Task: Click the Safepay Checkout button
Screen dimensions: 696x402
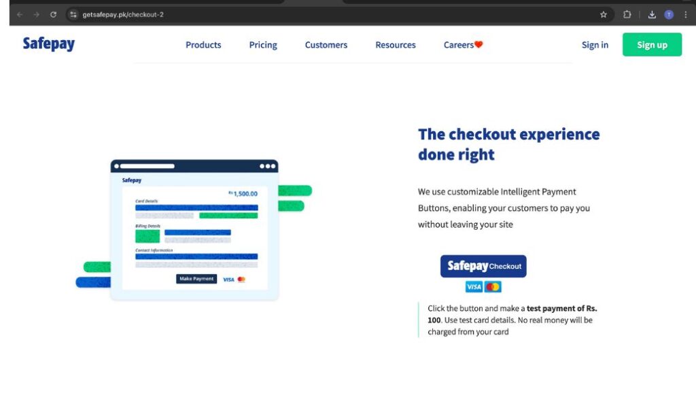Action: (x=483, y=266)
